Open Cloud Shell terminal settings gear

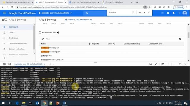pos(9,64)
